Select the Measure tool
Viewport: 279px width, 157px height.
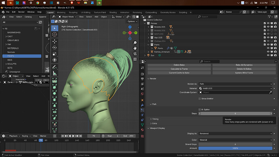coord(55,73)
